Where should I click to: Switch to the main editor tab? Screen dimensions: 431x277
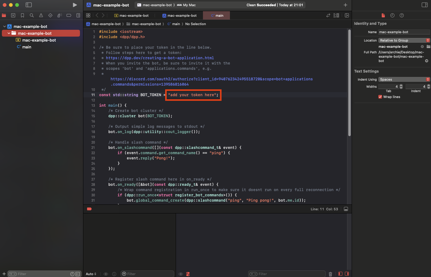tap(217, 16)
